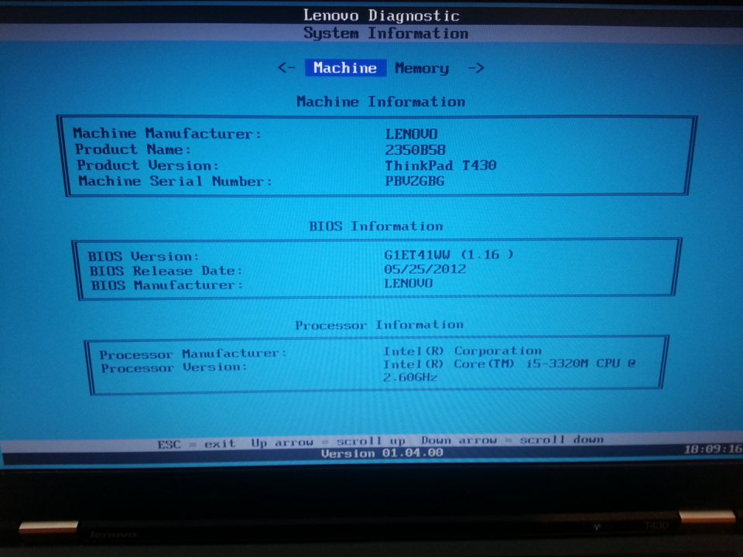743x557 pixels.
Task: Click the Machine Information section heading
Action: point(381,101)
